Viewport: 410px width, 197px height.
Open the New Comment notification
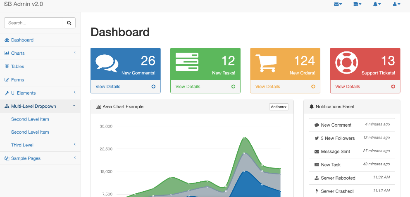[352, 125]
